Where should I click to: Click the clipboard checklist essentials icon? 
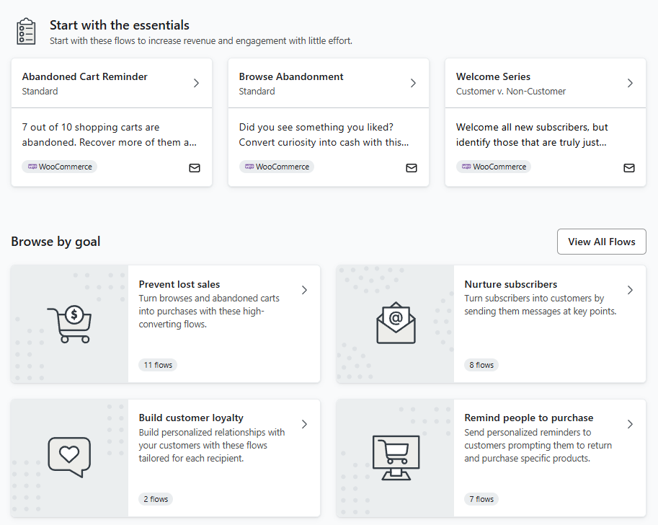click(26, 31)
